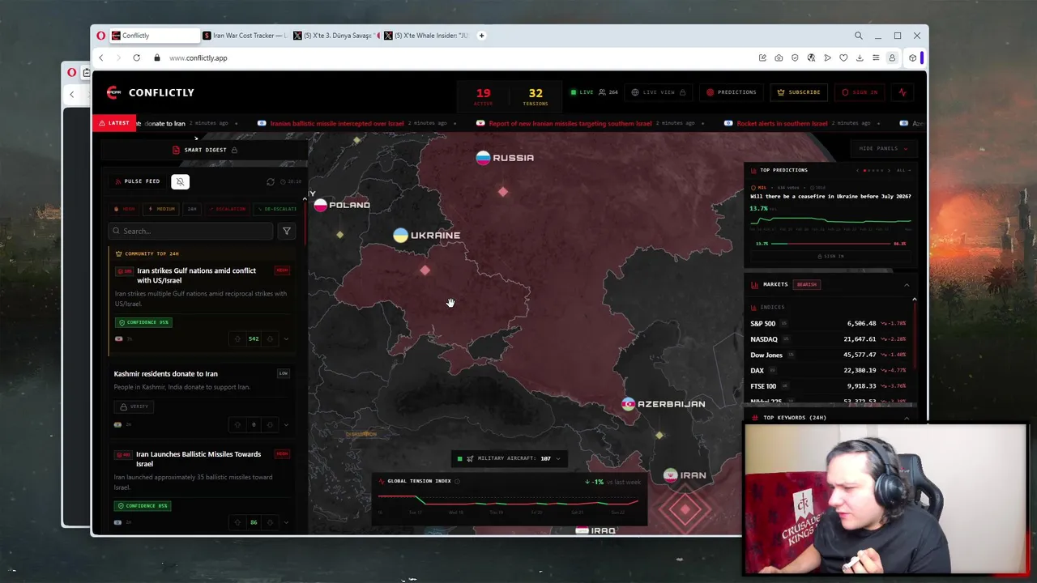
Task: Open 'Kashmir residents donate to Iran' story
Action: pyautogui.click(x=166, y=374)
